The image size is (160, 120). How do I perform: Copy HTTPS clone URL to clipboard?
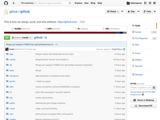154,87
